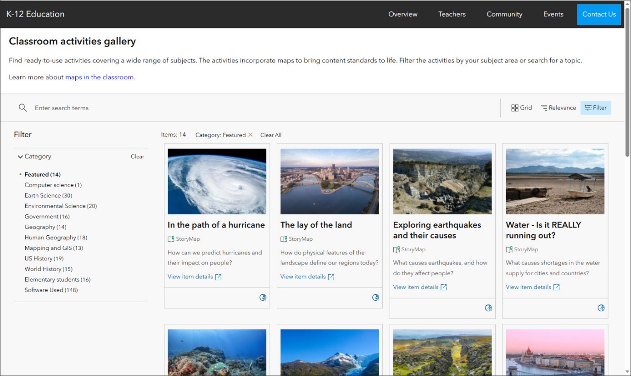This screenshot has width=631, height=376.
Task: Open the Relevance sort dropdown
Action: [558, 107]
